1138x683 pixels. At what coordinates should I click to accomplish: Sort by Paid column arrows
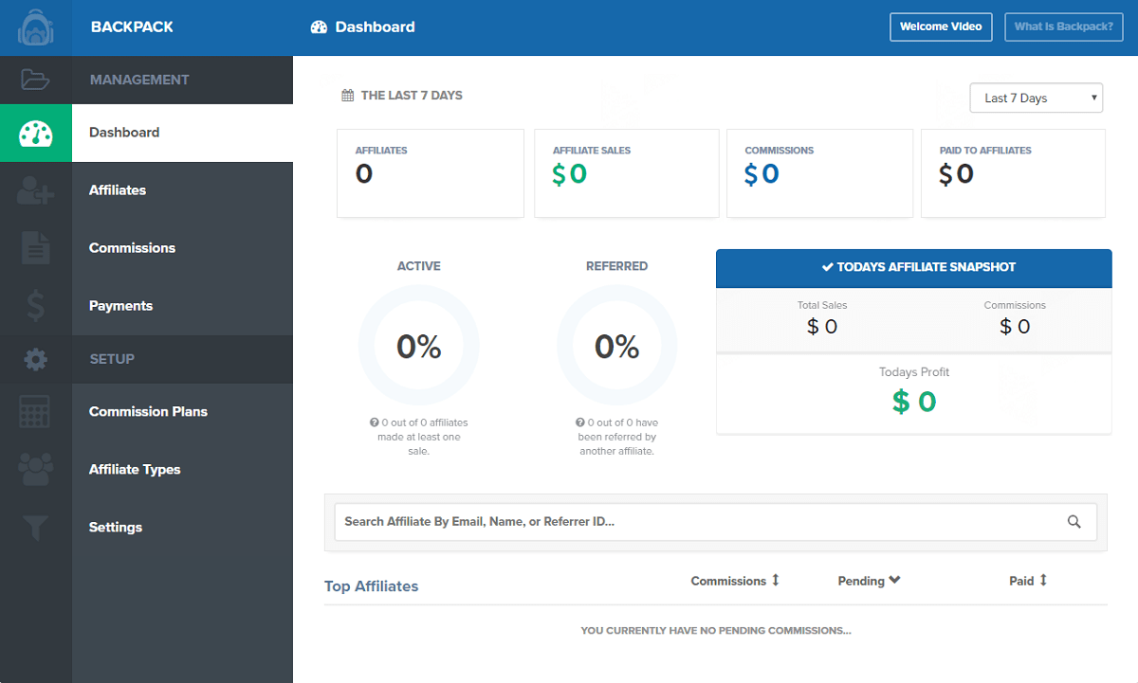1043,580
